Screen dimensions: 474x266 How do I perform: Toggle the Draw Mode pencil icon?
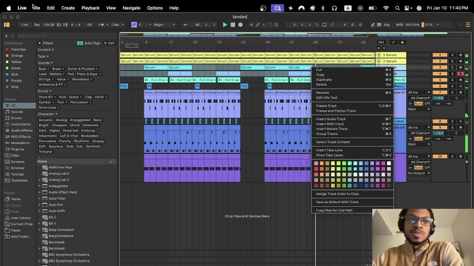coord(373,25)
